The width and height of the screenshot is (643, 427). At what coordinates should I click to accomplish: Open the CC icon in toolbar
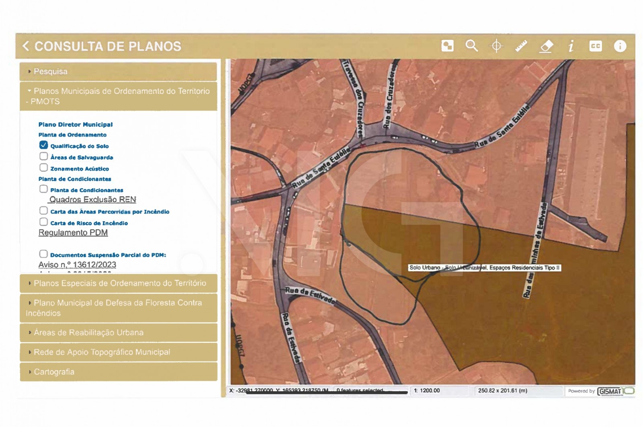pyautogui.click(x=596, y=46)
